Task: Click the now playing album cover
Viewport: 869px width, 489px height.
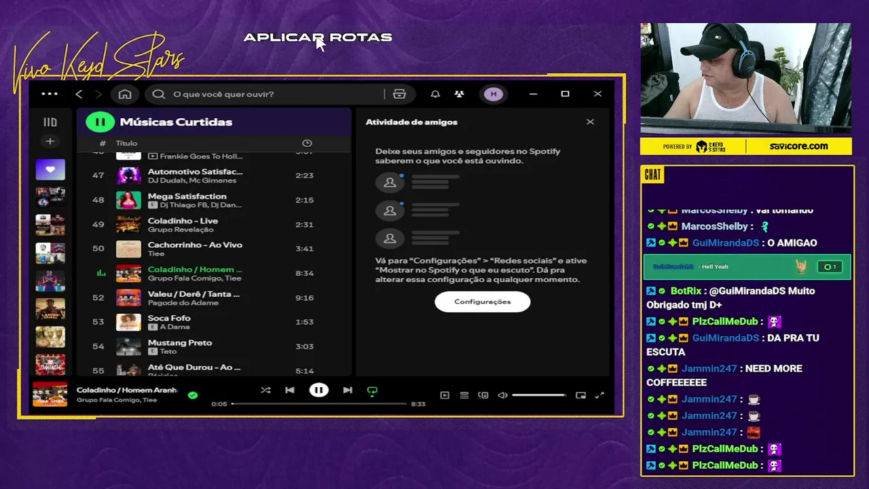Action: (x=50, y=395)
